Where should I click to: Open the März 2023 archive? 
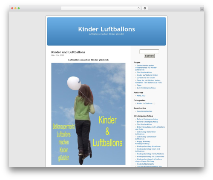pos(141,96)
